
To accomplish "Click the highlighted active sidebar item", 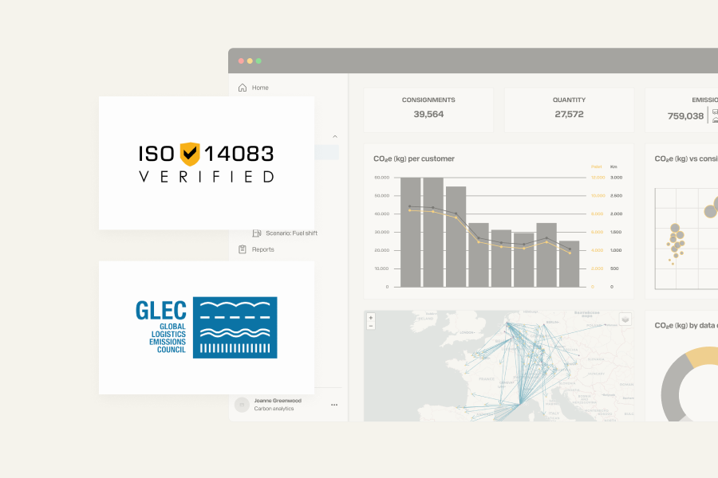I will [x=326, y=152].
